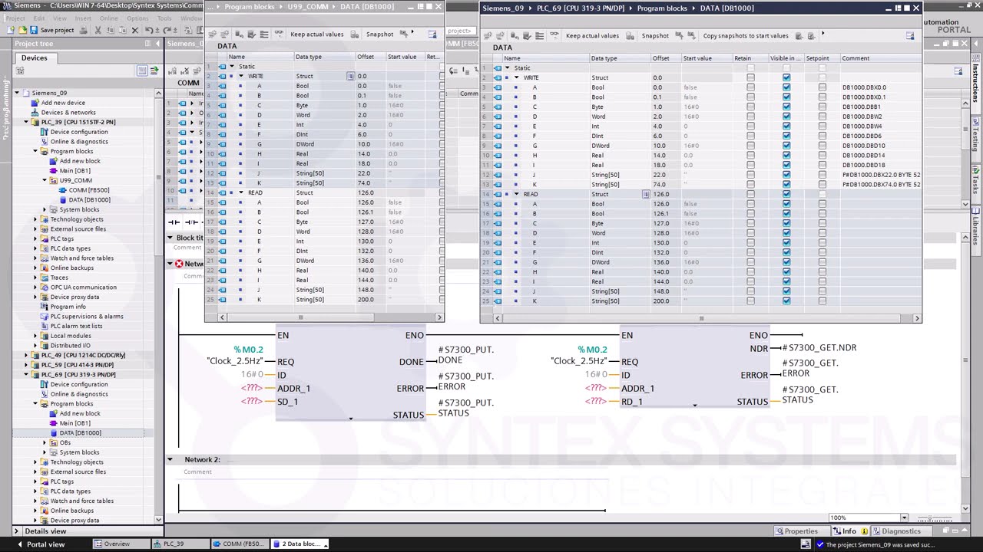983x552 pixels.
Task: Click the RD_1 <???> operand on the GET block
Action: pos(596,401)
